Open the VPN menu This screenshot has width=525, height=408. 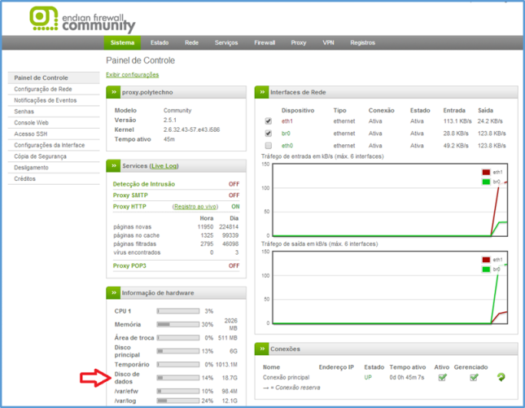point(329,43)
